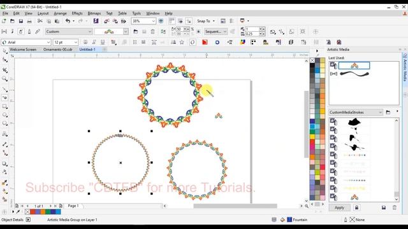The width and height of the screenshot is (408, 229).
Task: Select the Freehand tool
Action: tap(4, 90)
